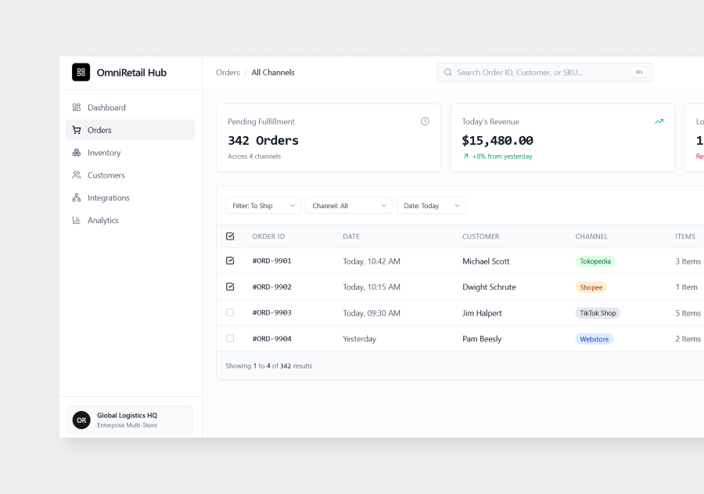
Task: Click the 5 Items cell
Action: 688,313
